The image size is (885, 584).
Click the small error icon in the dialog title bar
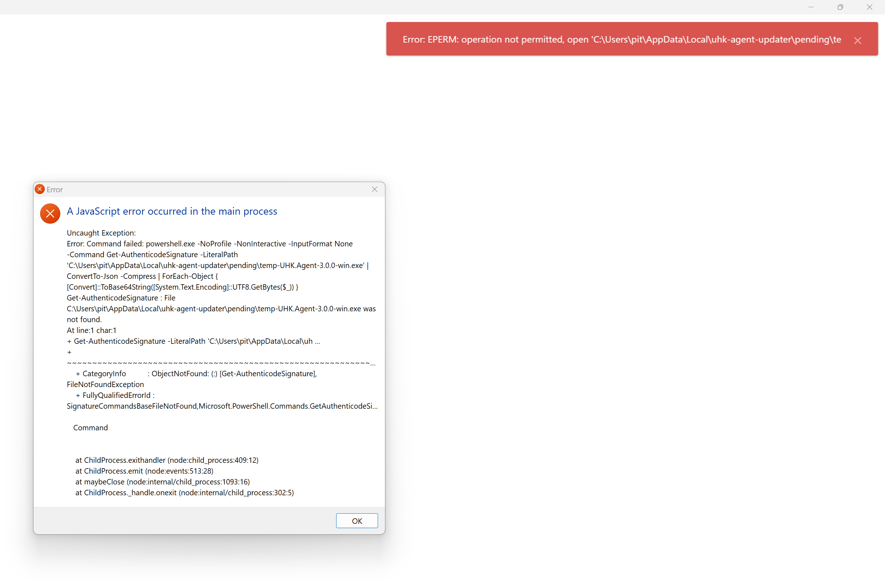click(40, 190)
